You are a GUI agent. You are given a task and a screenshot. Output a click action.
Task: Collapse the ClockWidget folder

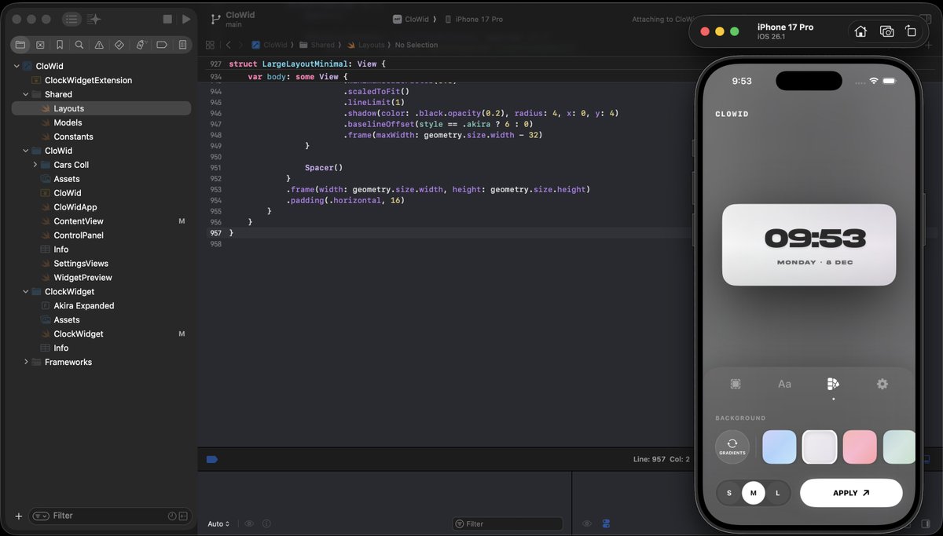click(26, 292)
